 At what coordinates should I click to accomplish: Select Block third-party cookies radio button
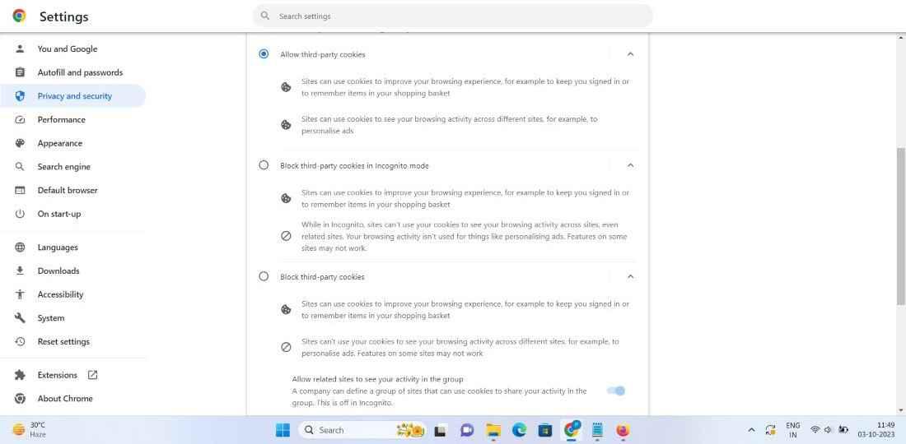click(264, 277)
